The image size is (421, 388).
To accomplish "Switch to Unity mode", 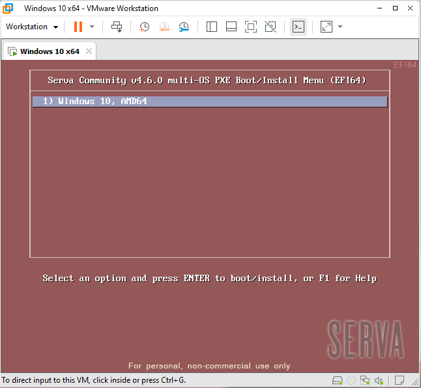I will pos(270,27).
